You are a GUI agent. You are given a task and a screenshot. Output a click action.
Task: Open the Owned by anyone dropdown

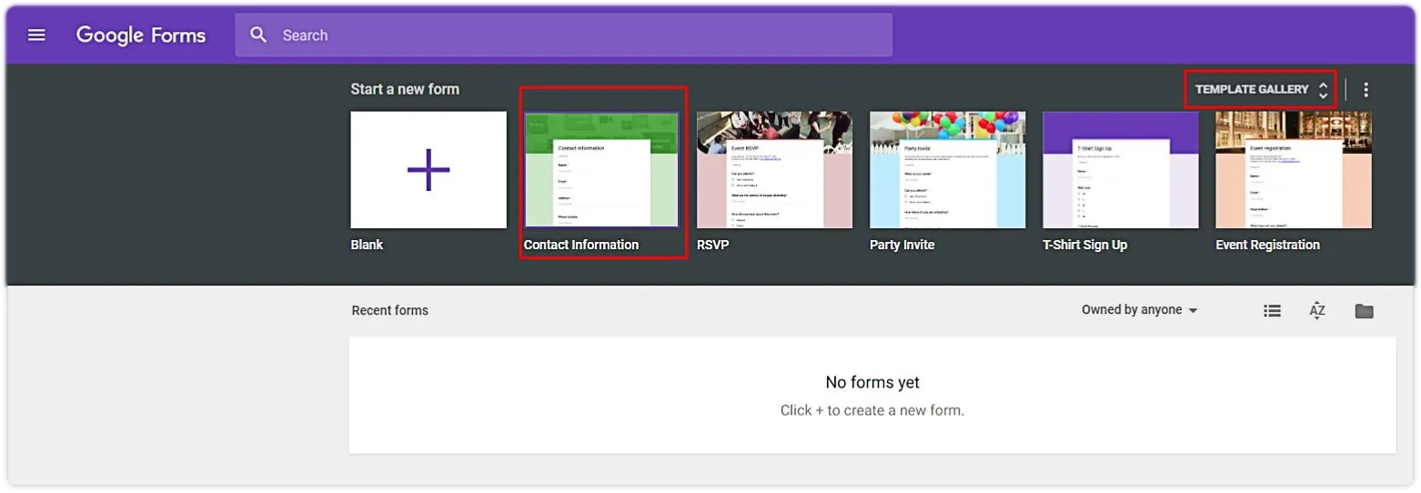point(1140,310)
